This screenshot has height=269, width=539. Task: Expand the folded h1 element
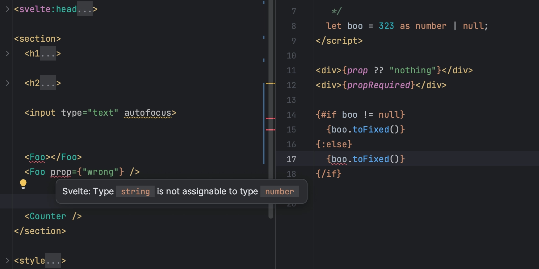[x=7, y=53]
